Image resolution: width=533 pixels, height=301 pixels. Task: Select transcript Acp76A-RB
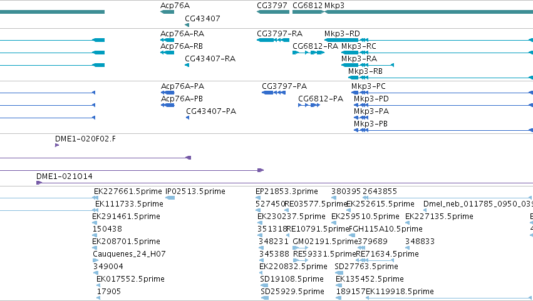tap(182, 46)
